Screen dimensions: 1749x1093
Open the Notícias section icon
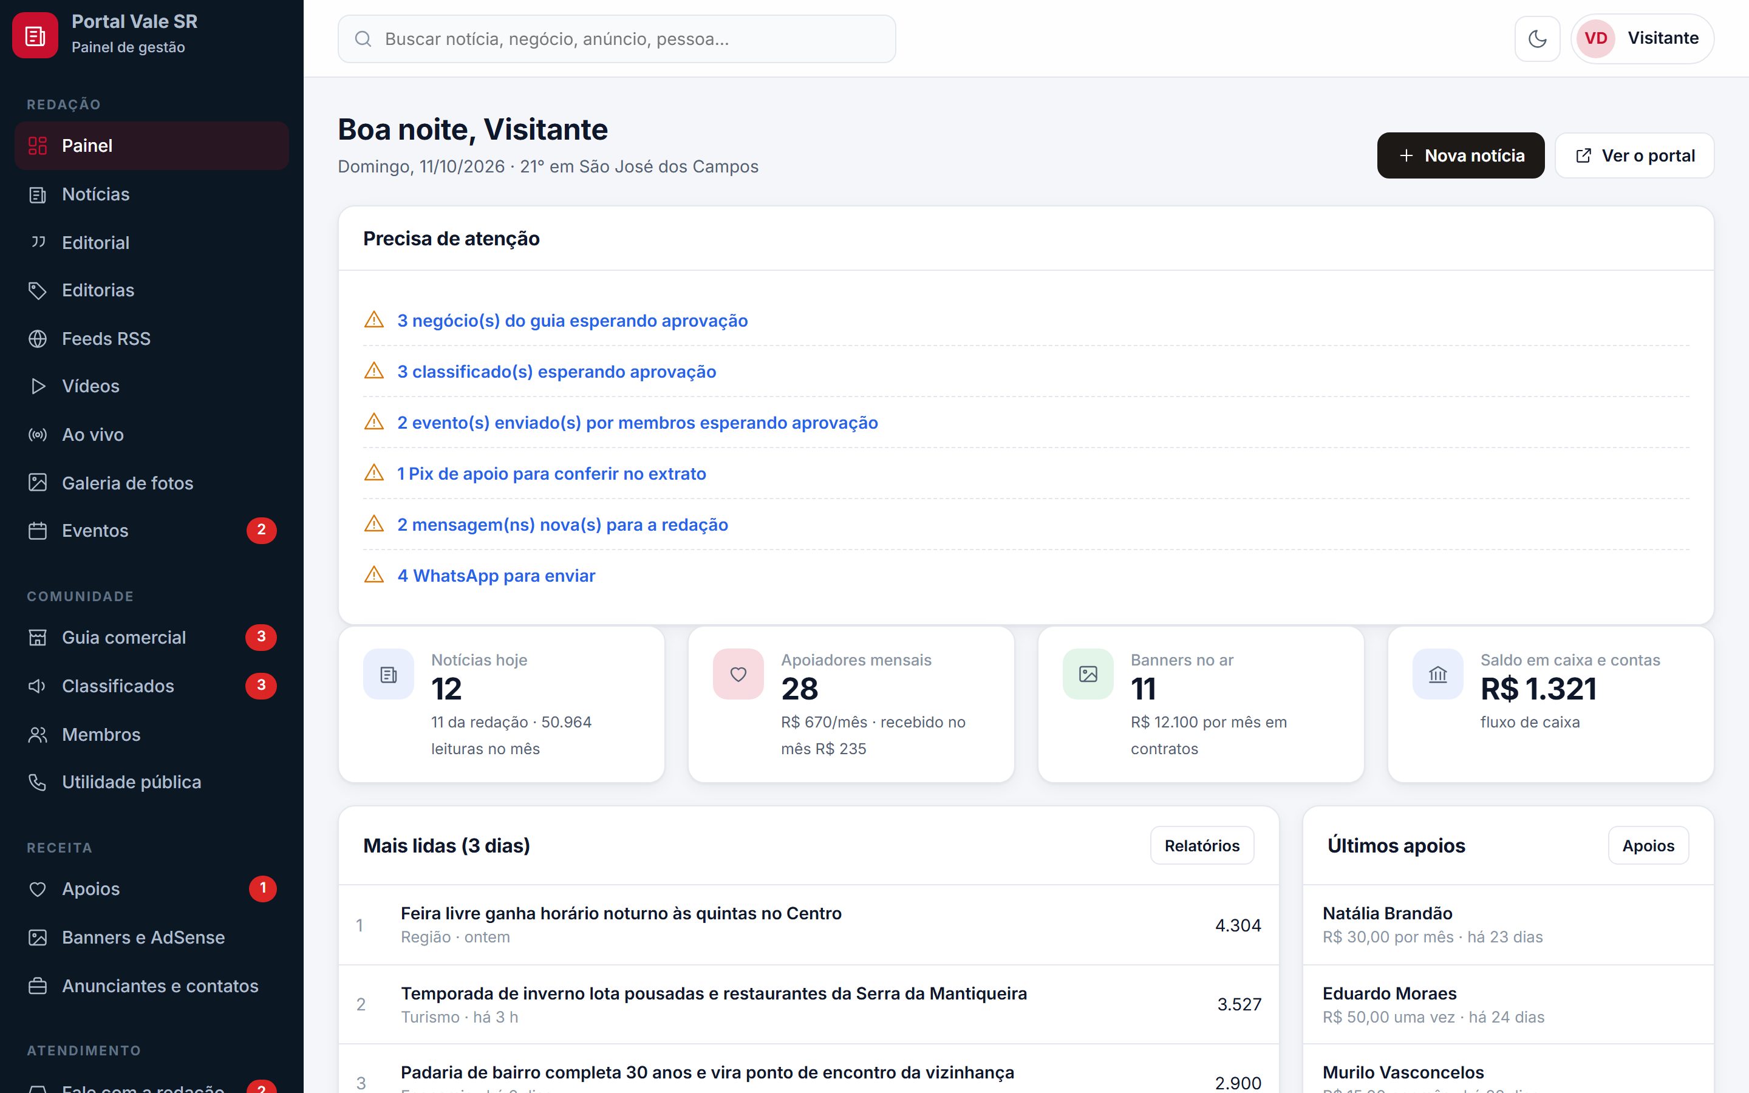(x=38, y=194)
